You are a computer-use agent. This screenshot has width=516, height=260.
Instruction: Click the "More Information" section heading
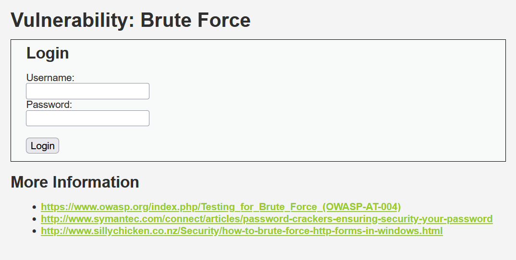coord(75,182)
